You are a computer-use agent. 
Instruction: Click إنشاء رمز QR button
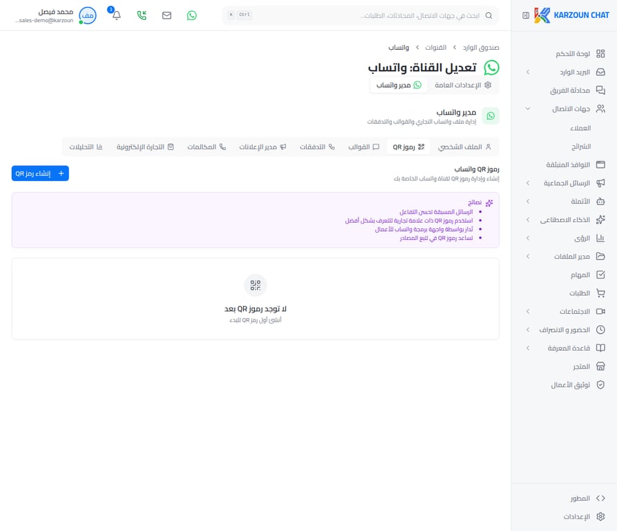[40, 173]
